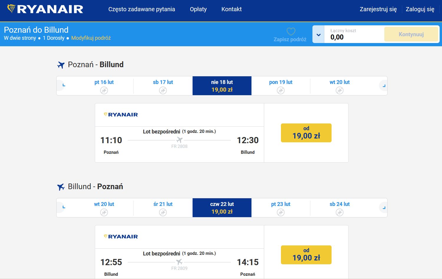
Task: Click the outbound Poznań - Billund plane icon
Action: pos(61,65)
